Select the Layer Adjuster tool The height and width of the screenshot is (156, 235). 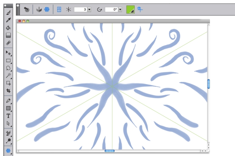[x=8, y=52]
